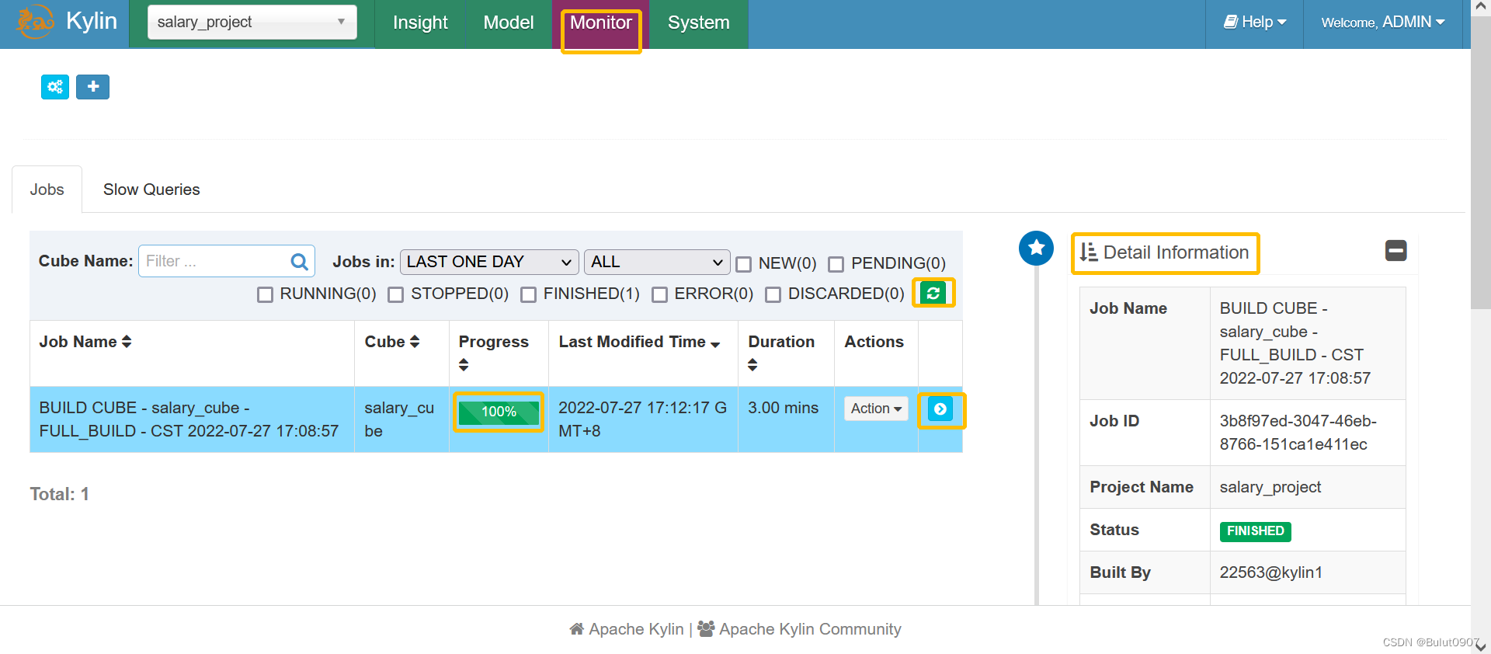Click the Kylin brand name link
Viewport: 1491px width, 654px height.
click(x=92, y=21)
